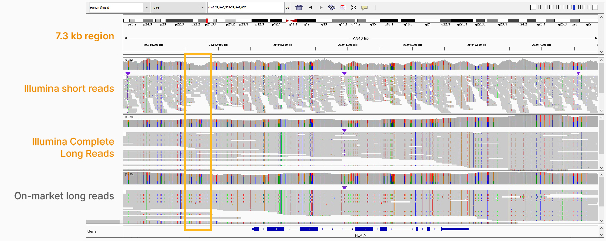The height and width of the screenshot is (241, 606).
Task: Click the red centromere on chromosome ideogram
Action: coord(288,20)
